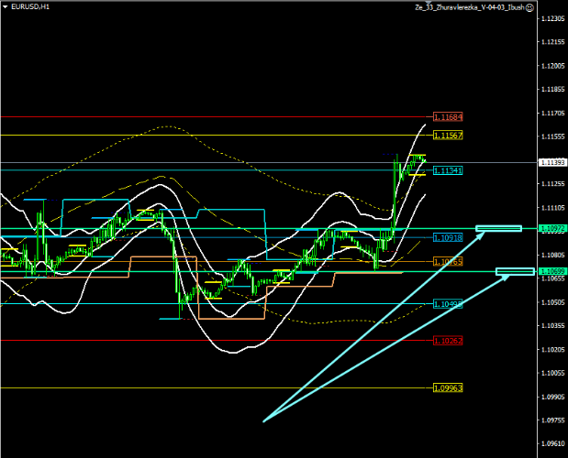The width and height of the screenshot is (568, 458).
Task: Click the origin point of the cyan arrows
Action: coord(263,420)
